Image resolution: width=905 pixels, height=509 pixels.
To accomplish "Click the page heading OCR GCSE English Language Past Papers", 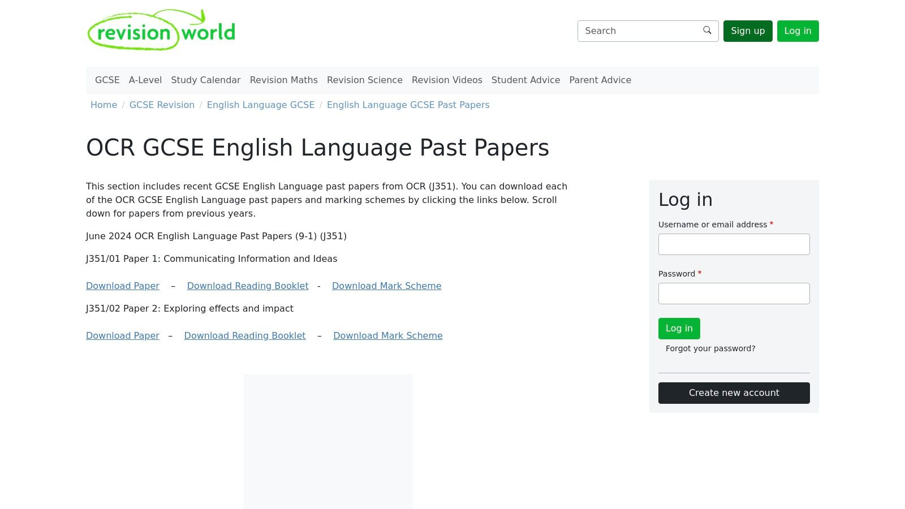I will click(318, 148).
